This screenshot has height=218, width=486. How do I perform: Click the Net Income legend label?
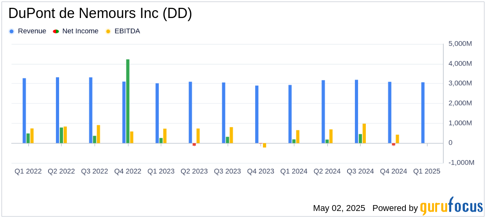[80, 31]
